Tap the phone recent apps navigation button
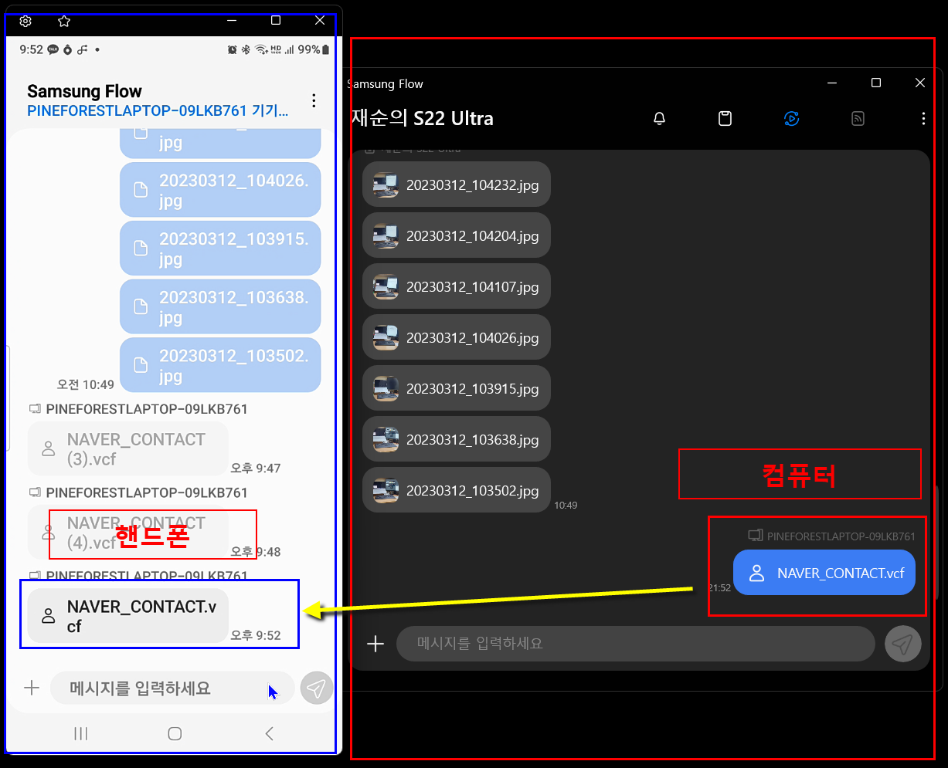 click(x=81, y=734)
